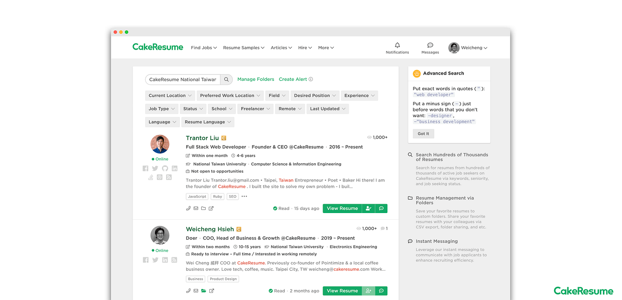Open Weicheng Hsieh's RSS feed icon

coord(175,260)
